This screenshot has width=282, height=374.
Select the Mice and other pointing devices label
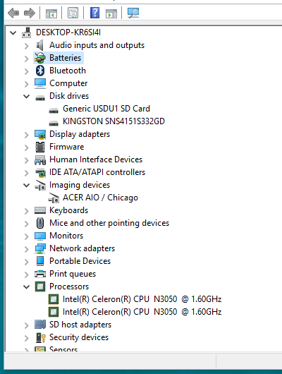[x=109, y=223]
